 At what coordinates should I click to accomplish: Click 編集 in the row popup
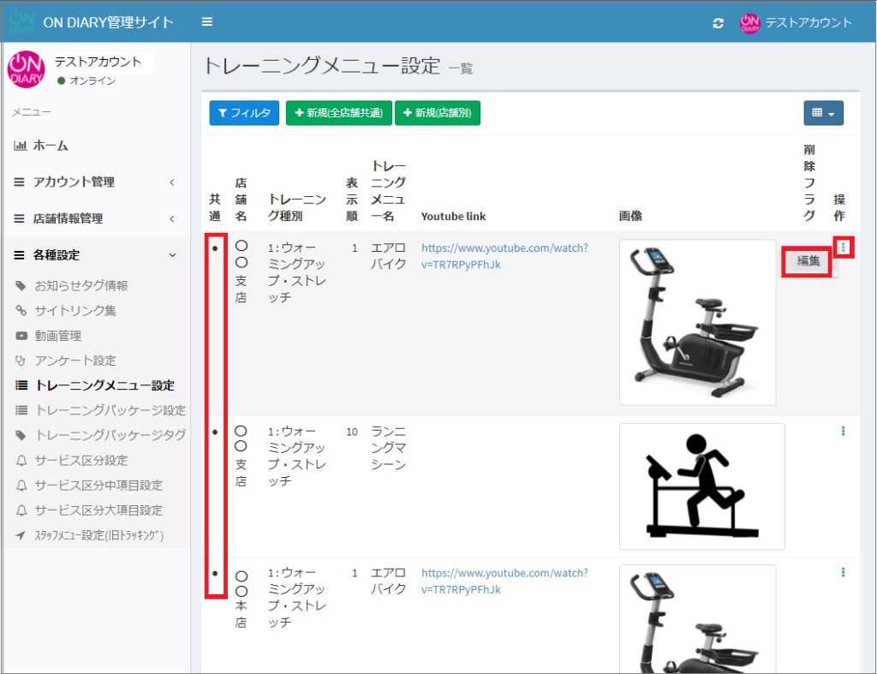coord(808,261)
